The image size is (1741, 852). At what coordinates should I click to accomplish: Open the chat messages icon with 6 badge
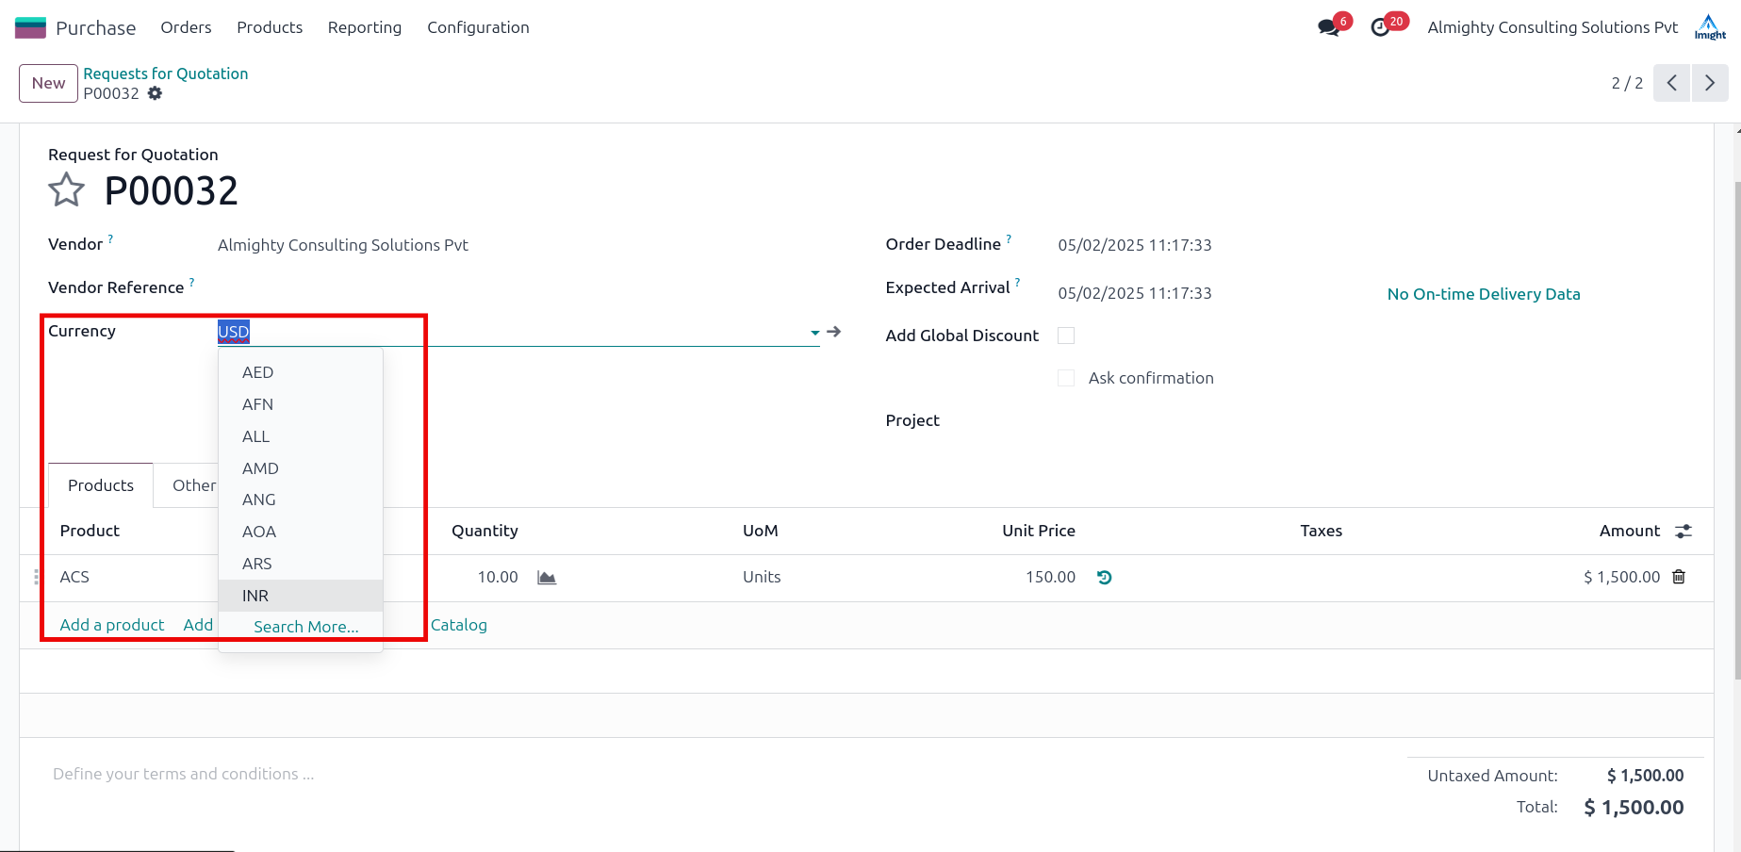[1329, 27]
